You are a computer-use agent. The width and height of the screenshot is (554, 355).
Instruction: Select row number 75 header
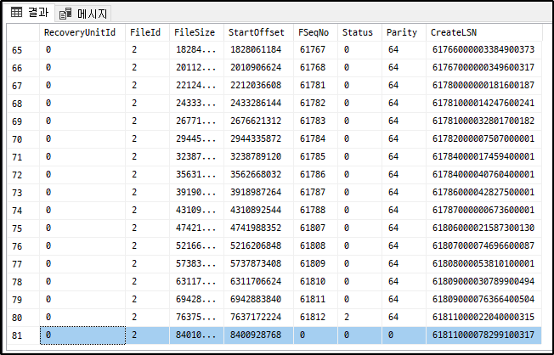[x=23, y=228]
